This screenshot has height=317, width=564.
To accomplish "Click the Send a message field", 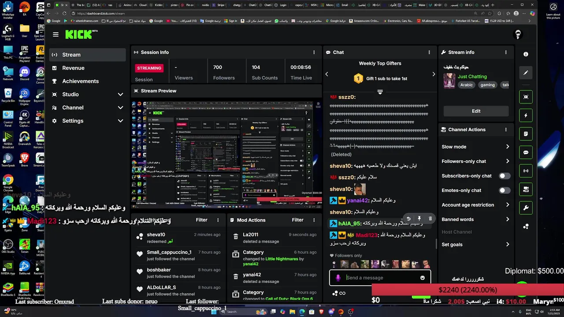I will pos(380,278).
